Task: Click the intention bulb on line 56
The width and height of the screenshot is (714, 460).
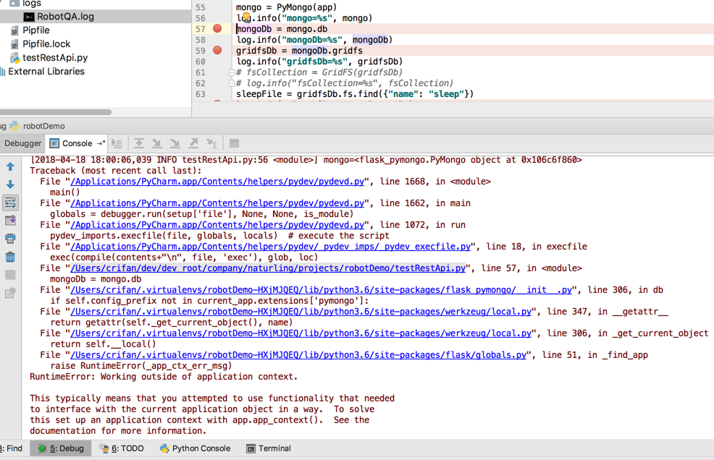Action: coord(246,17)
